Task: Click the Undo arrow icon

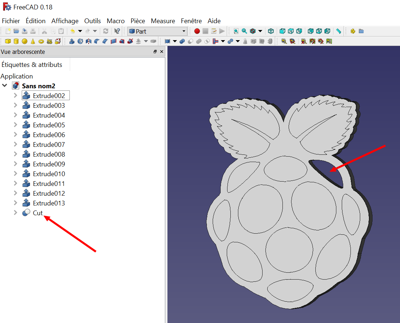Action: 73,31
